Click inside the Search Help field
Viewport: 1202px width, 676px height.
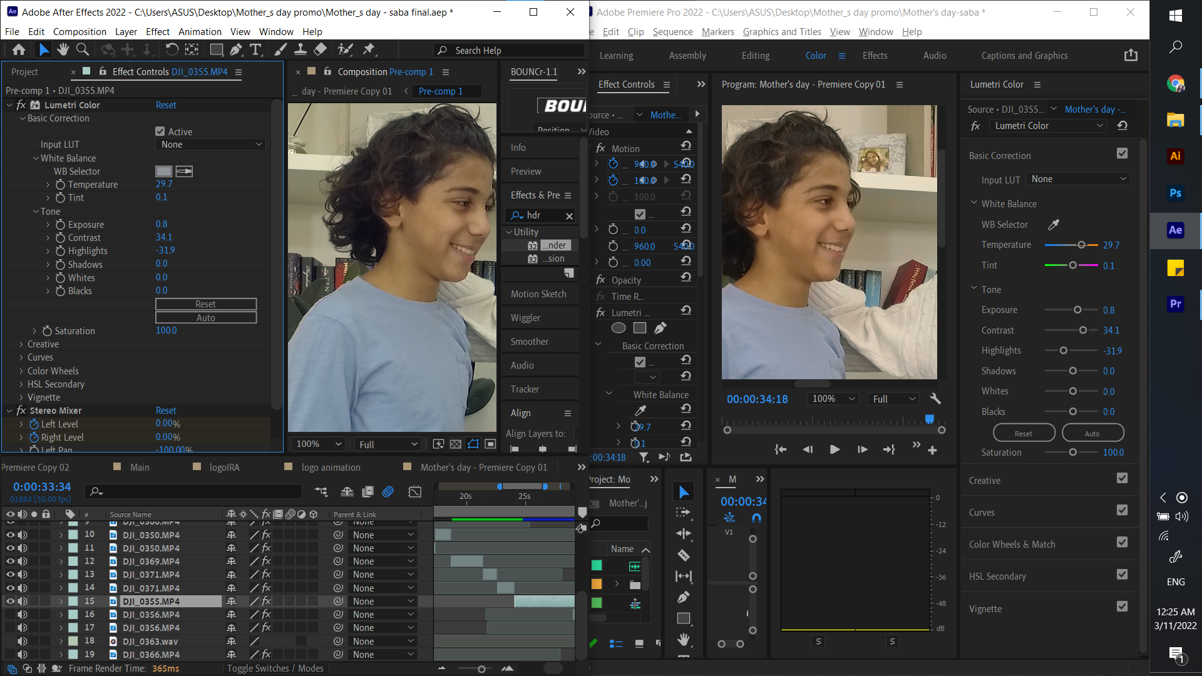pyautogui.click(x=508, y=50)
